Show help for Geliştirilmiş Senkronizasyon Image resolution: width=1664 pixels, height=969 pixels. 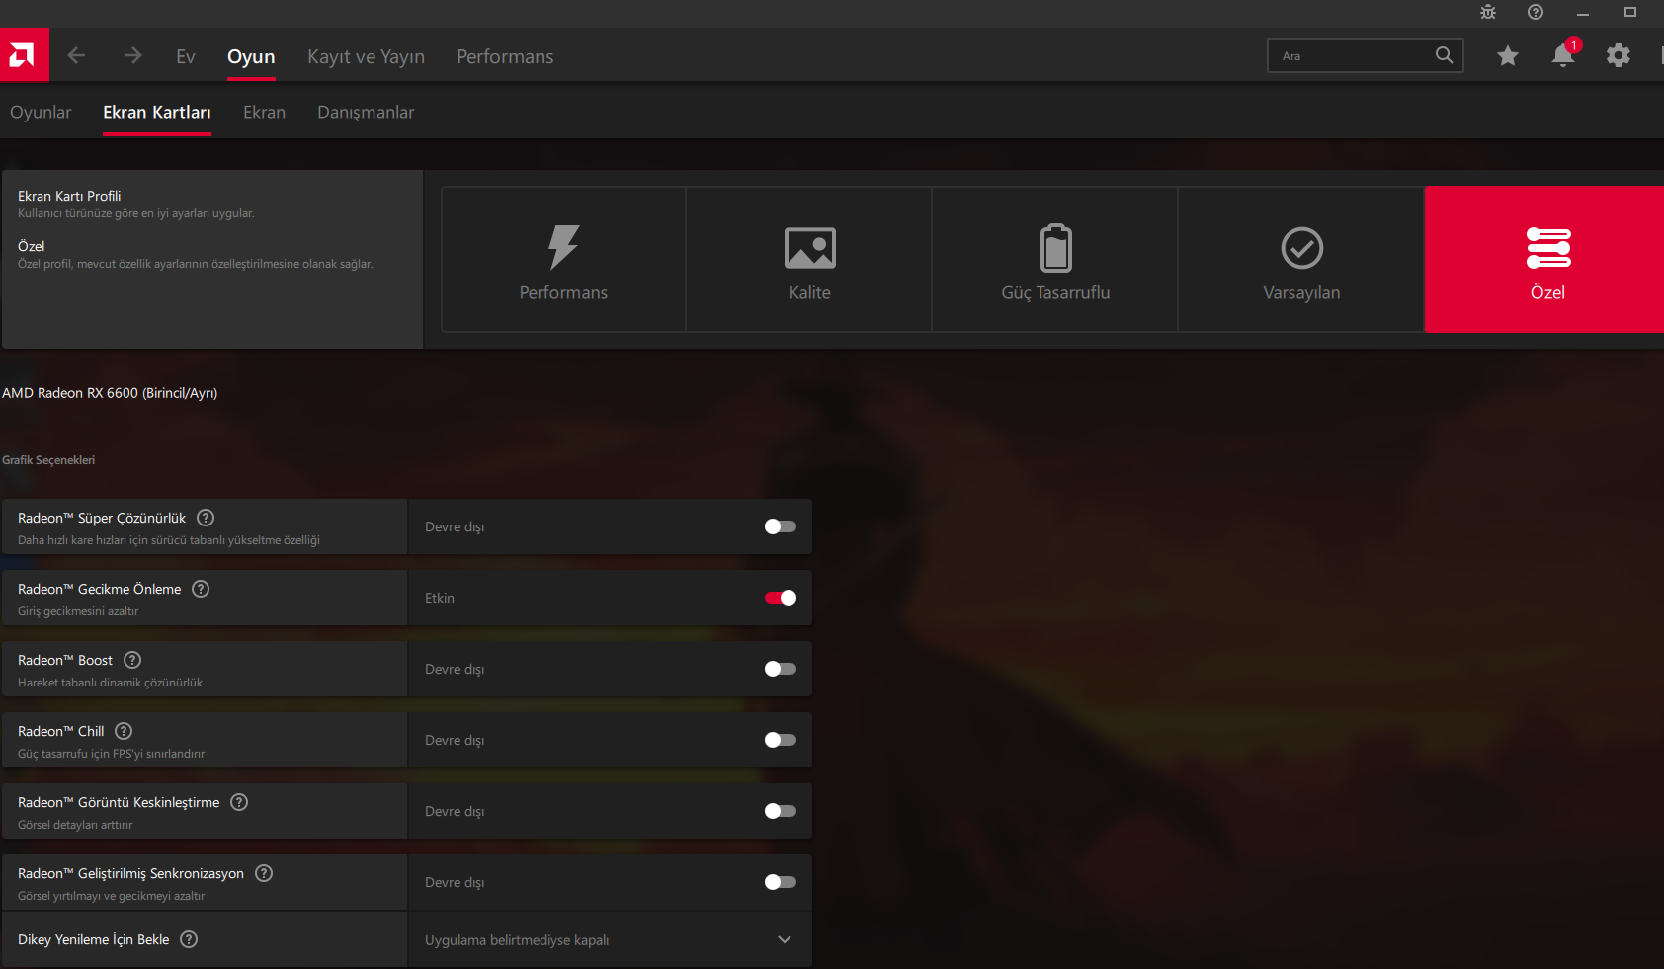pos(264,873)
